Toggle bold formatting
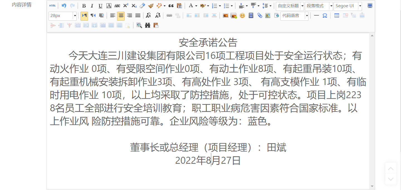 pos(84,6)
